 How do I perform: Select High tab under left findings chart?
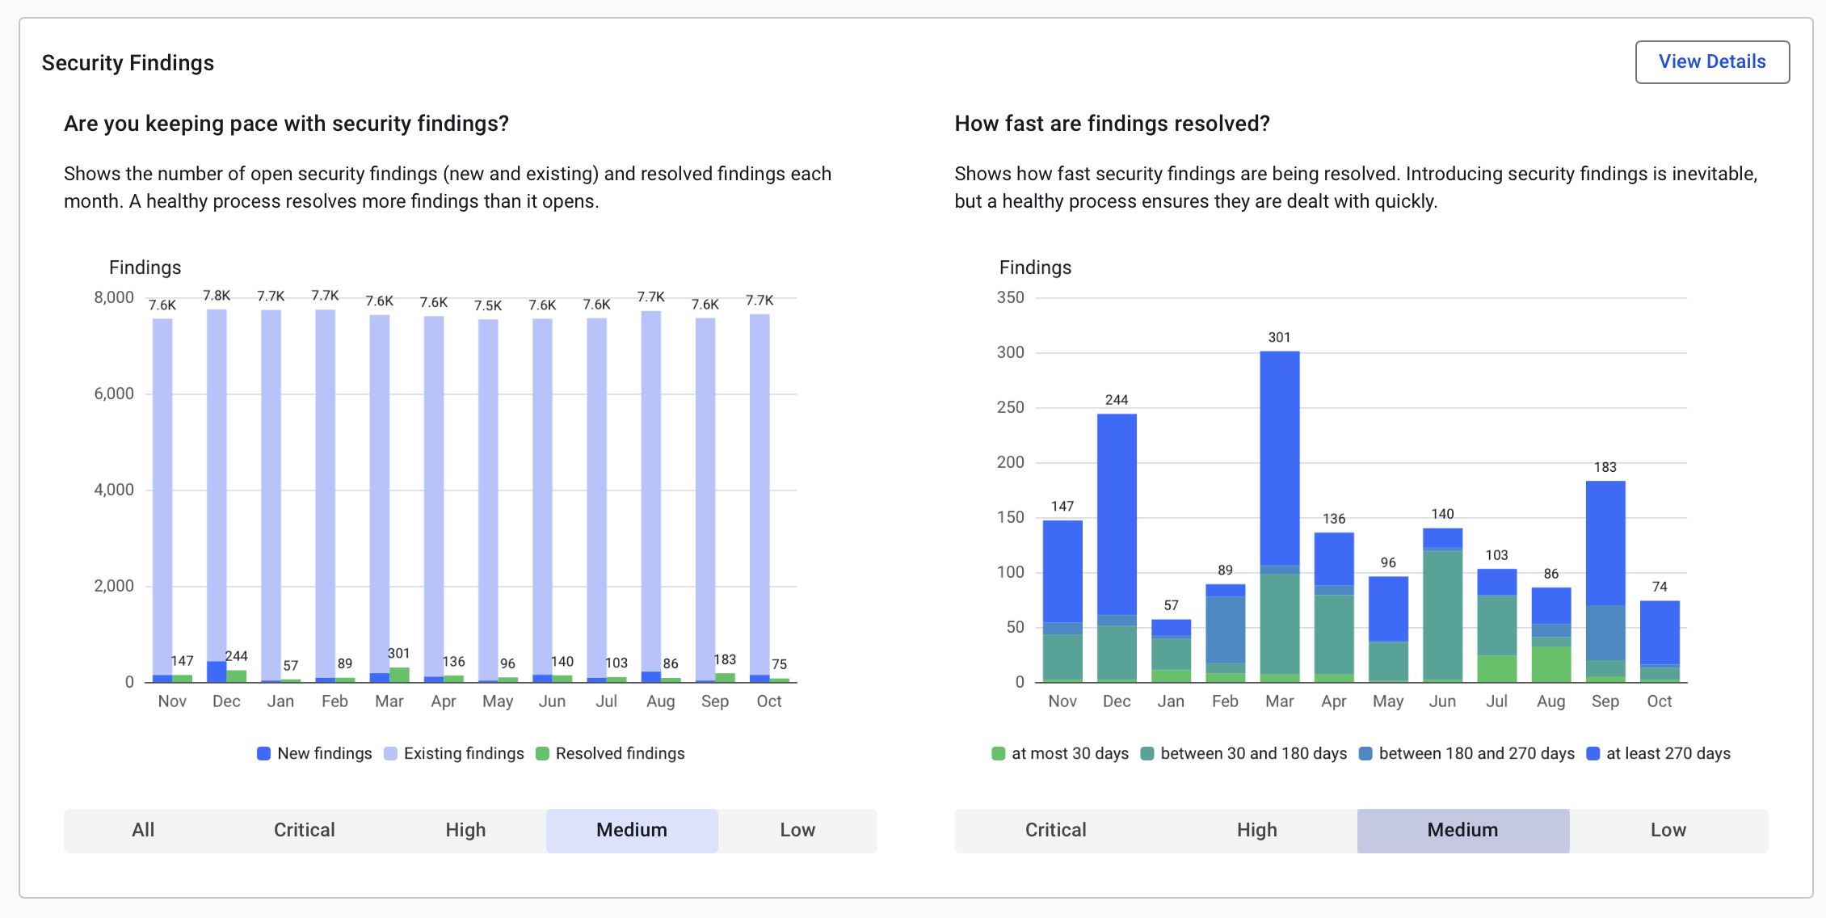pyautogui.click(x=465, y=830)
